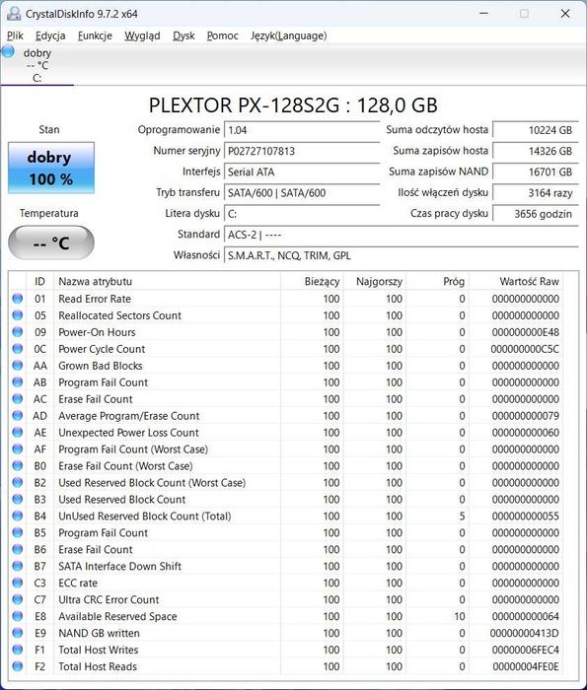Click the Bieżący column header

tap(312, 281)
